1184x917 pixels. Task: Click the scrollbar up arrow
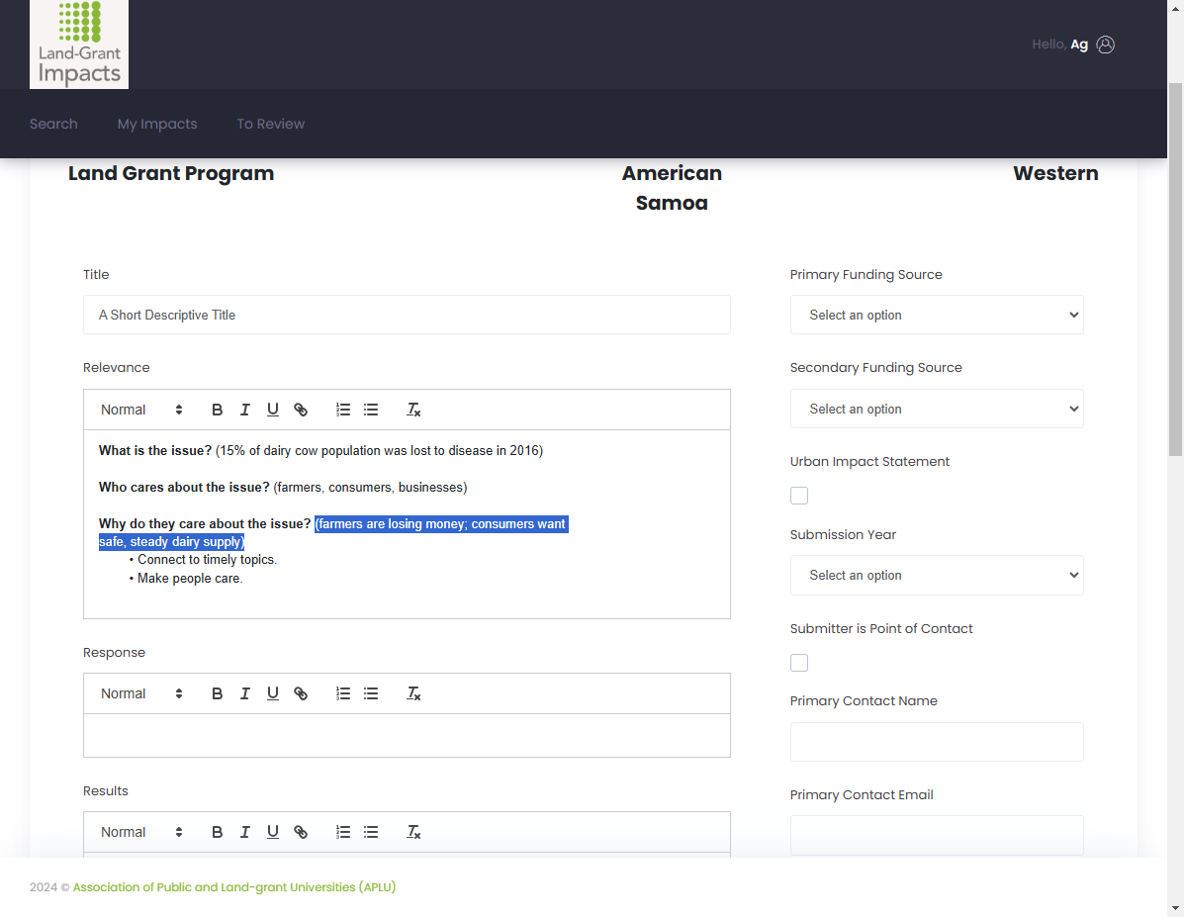[1175, 7]
